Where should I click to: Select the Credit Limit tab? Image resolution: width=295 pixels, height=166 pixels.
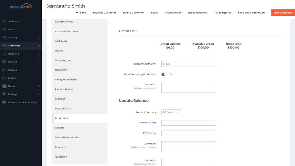80,118
